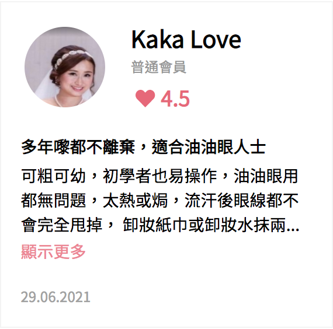
Task: Select the 普通會員 membership label
Action: (159, 67)
